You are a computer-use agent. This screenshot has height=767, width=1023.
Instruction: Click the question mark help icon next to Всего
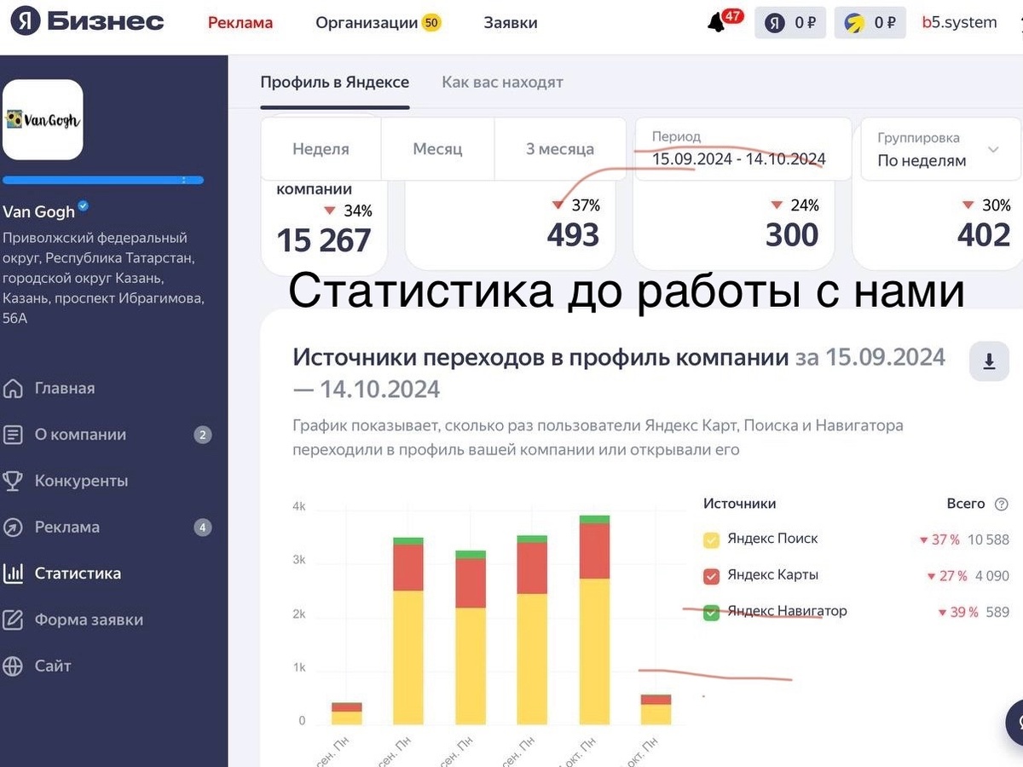point(1003,504)
